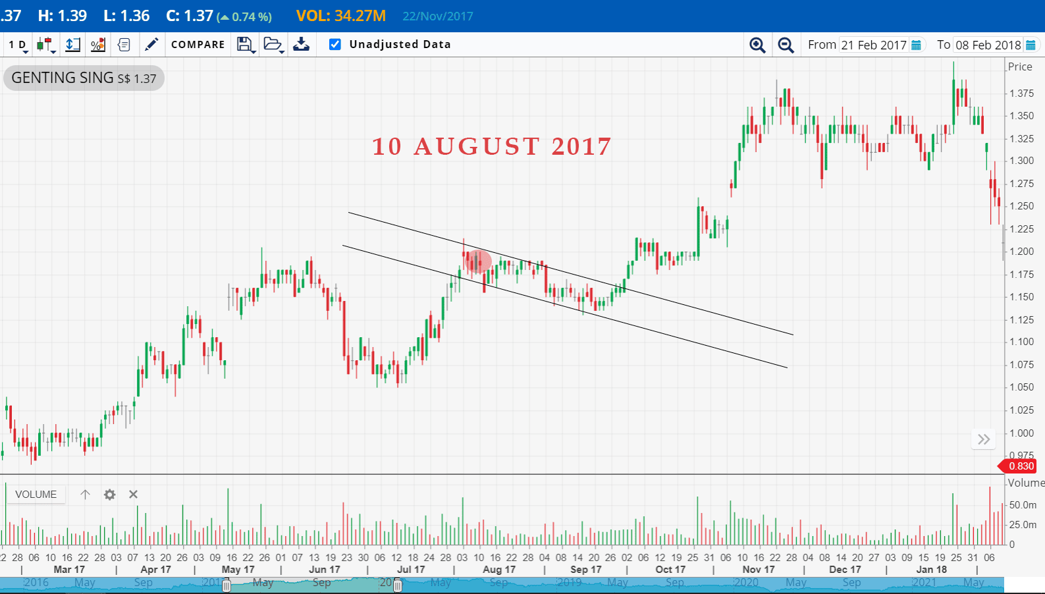Toggle the price scale auto-fit icon
Screen dimensions: 1045x594
click(72, 45)
